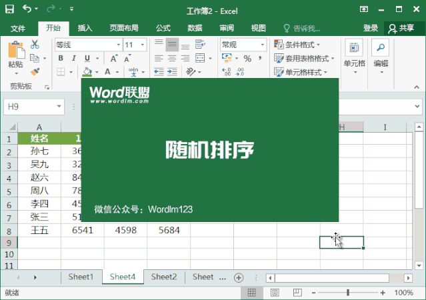Expand the formula bar chevron
The image size is (426, 300).
click(x=417, y=107)
